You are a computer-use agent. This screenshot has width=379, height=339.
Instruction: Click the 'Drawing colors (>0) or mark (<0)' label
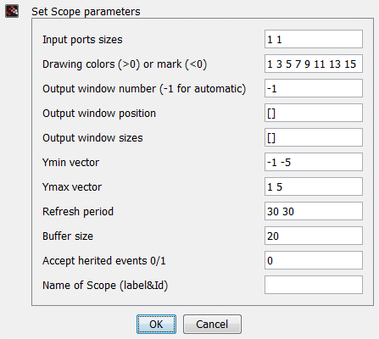pyautogui.click(x=125, y=64)
